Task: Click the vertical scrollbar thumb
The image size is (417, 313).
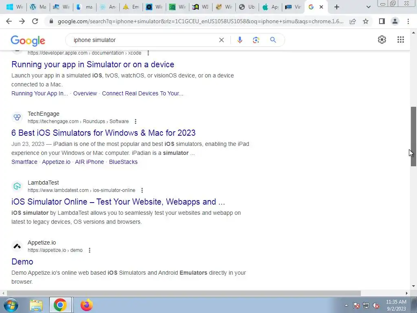Action: pyautogui.click(x=413, y=137)
